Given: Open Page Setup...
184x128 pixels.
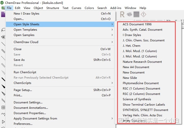Looking at the screenshot, I should [x=60, y=90].
